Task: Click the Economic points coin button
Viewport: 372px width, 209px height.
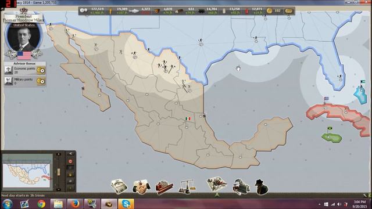Action: coord(41,70)
